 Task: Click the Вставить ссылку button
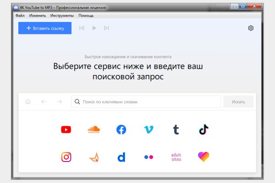coord(45,28)
